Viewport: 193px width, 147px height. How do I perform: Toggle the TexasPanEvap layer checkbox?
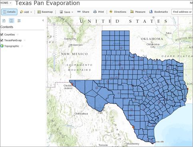[x=2, y=40]
